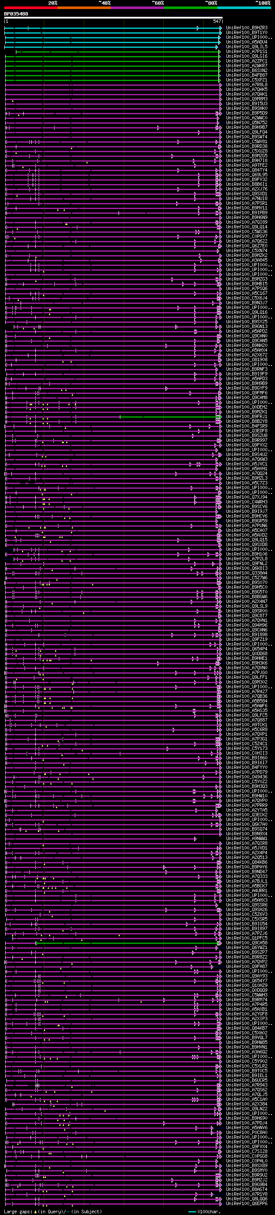
Task: Select hit label UniRef100_B9IEL1
Action: pyautogui.click(x=247, y=1075)
